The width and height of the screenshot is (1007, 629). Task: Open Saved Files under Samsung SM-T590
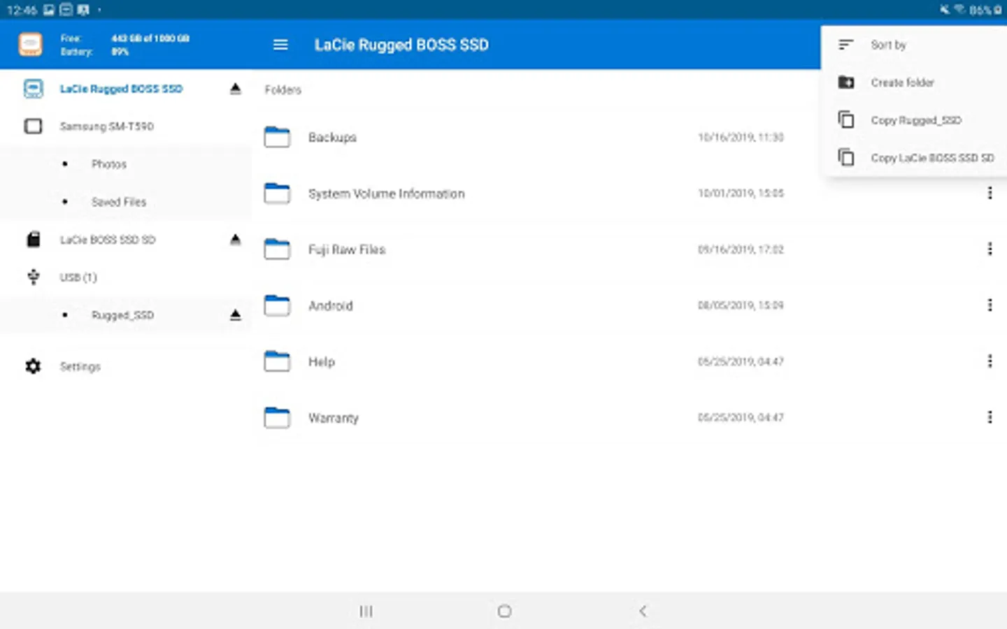(x=119, y=202)
